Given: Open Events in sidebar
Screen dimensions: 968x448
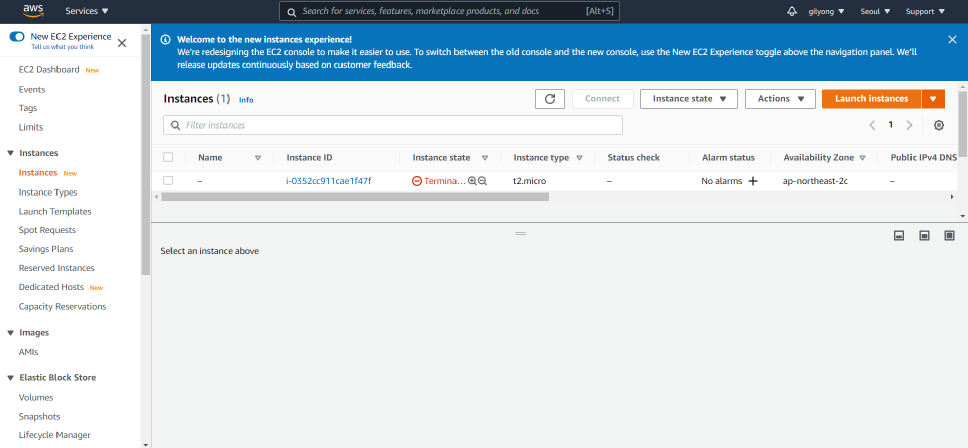Looking at the screenshot, I should point(32,89).
